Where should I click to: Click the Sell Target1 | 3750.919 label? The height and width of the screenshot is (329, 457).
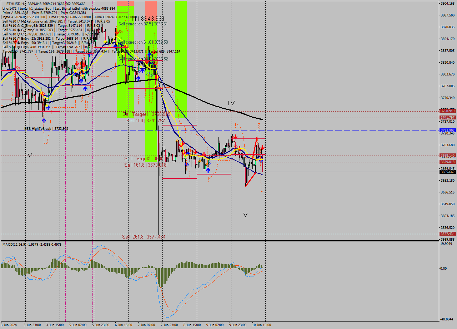pos(143,114)
